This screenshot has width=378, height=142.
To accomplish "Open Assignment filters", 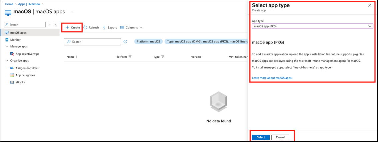I will point(27,68).
